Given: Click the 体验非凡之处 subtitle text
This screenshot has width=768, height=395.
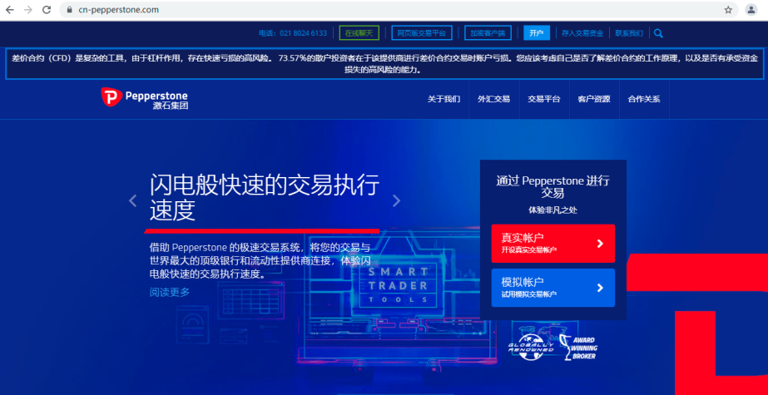Looking at the screenshot, I should click(x=553, y=210).
